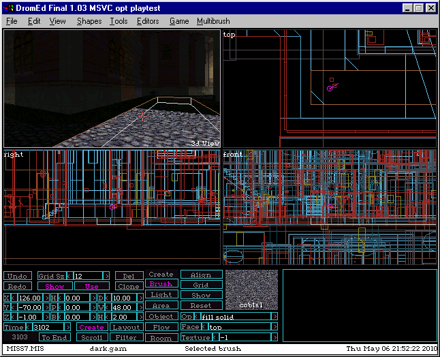Choose Room creation mode
Image resolution: width=440 pixels, height=357 pixels.
(161, 338)
